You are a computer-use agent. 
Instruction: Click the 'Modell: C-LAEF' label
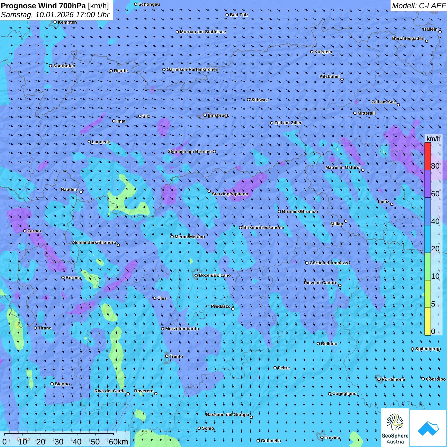click(x=418, y=6)
